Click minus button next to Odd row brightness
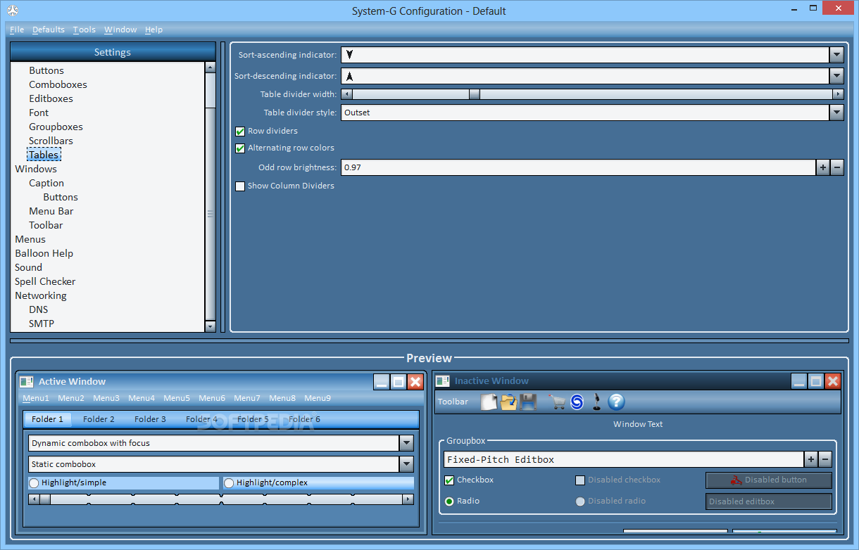The image size is (859, 550). coord(836,167)
